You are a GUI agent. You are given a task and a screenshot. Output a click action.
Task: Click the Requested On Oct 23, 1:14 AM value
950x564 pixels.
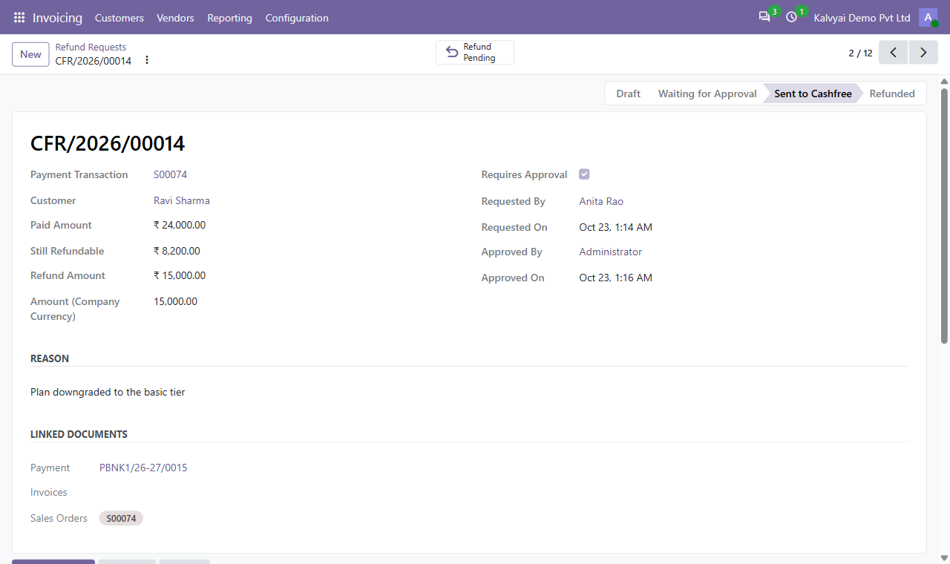click(616, 227)
